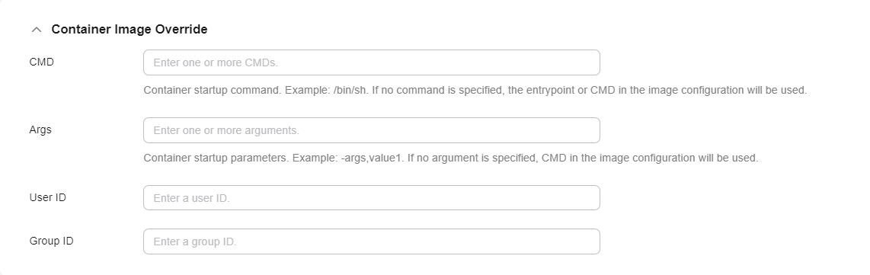Click the Group ID field label
This screenshot has width=870, height=275.
[x=52, y=241]
